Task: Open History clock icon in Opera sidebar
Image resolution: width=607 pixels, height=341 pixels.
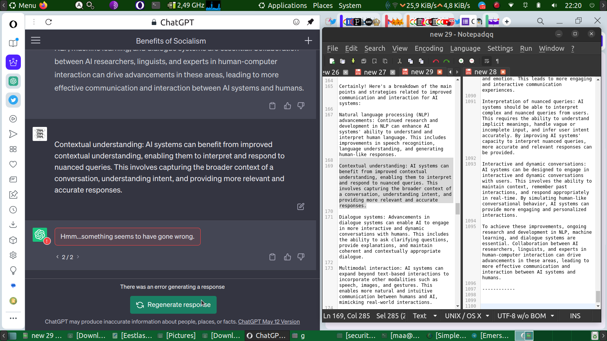Action: pyautogui.click(x=13, y=210)
